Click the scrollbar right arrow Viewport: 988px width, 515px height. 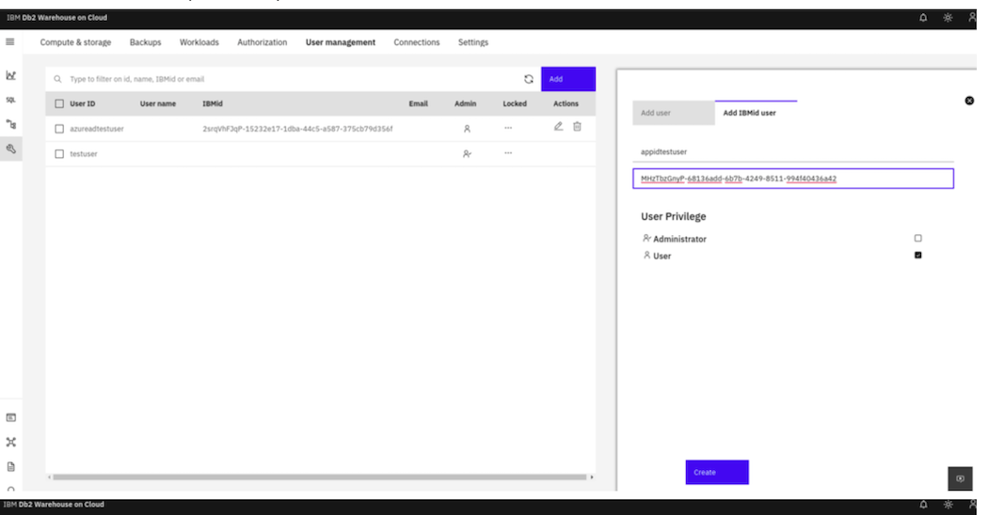coord(591,477)
